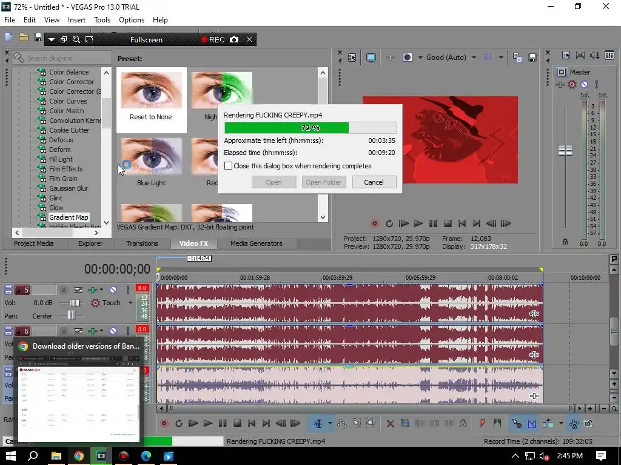
Task: Open the Normal Edit Tool dropdown arrow
Action: coord(329,423)
